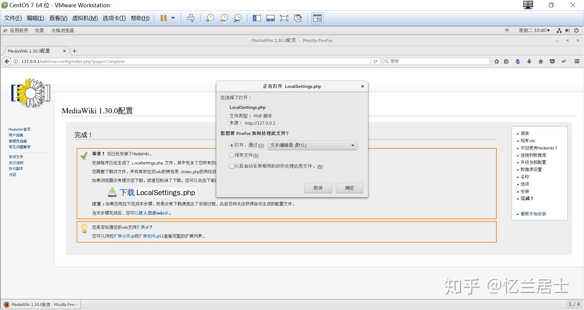
Task: Open the text editor application dropdown
Action: (312, 145)
